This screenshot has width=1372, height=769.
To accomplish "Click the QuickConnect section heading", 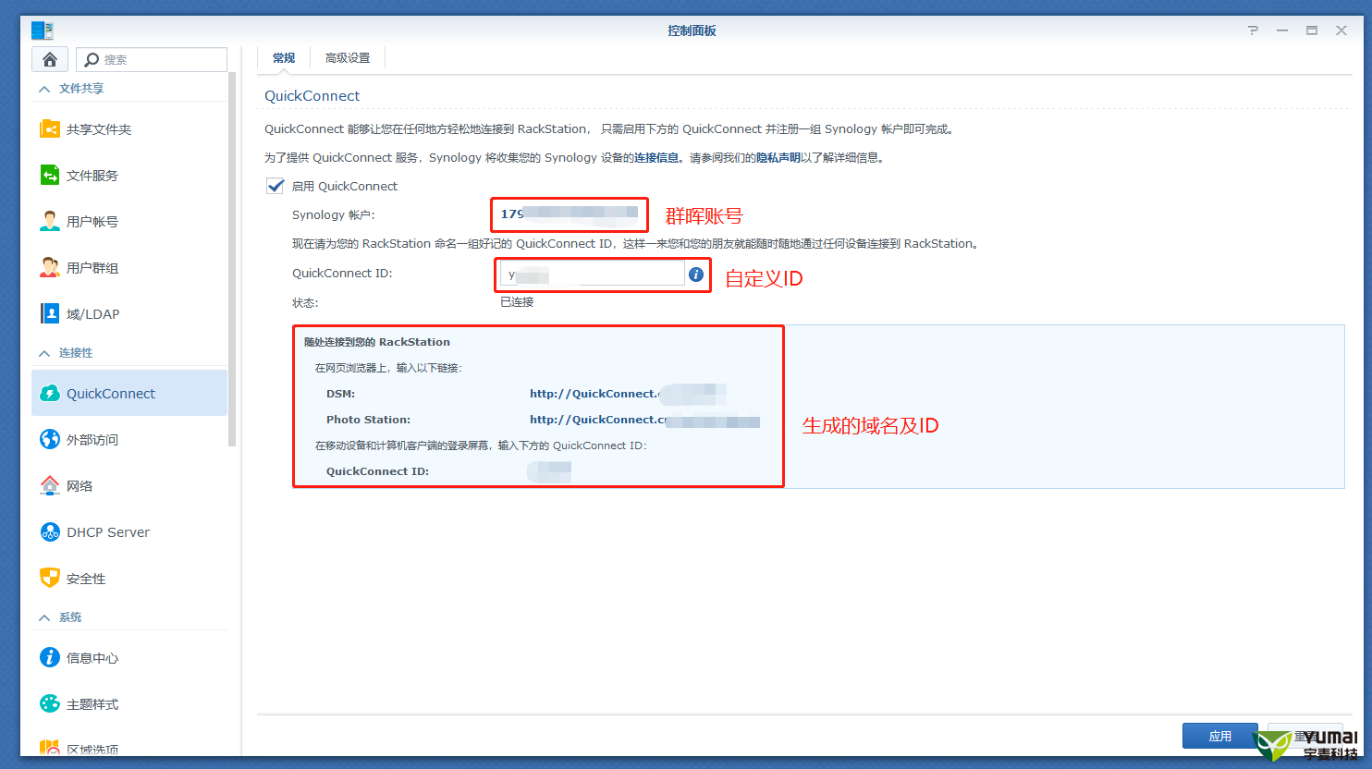I will point(312,96).
